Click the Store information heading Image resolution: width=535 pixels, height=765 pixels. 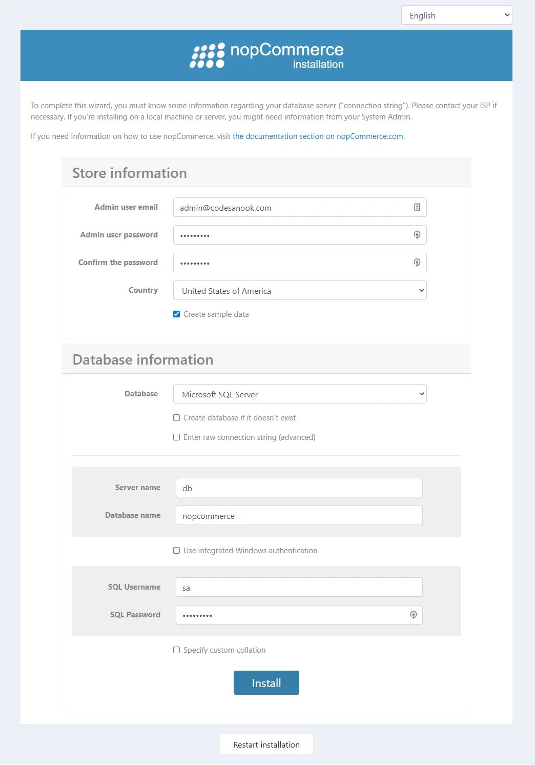tap(130, 173)
